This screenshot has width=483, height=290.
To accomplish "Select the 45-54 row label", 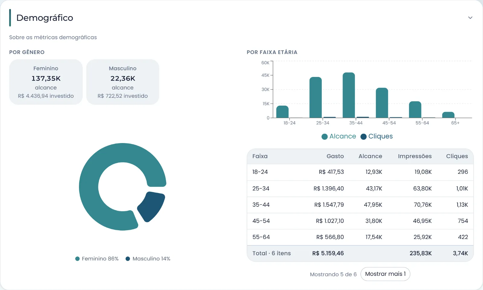I will (261, 221).
